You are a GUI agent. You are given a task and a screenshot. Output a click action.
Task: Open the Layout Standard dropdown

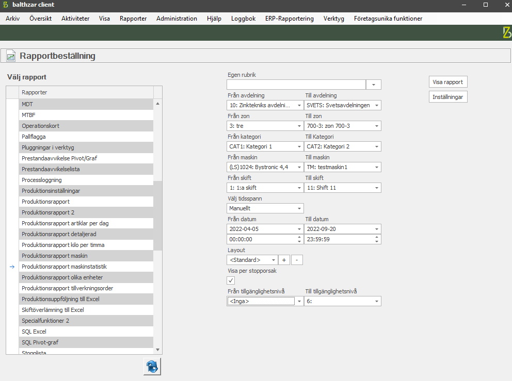(274, 260)
